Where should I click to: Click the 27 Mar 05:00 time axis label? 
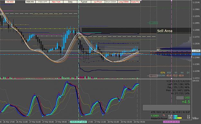[x=48, y=122]
